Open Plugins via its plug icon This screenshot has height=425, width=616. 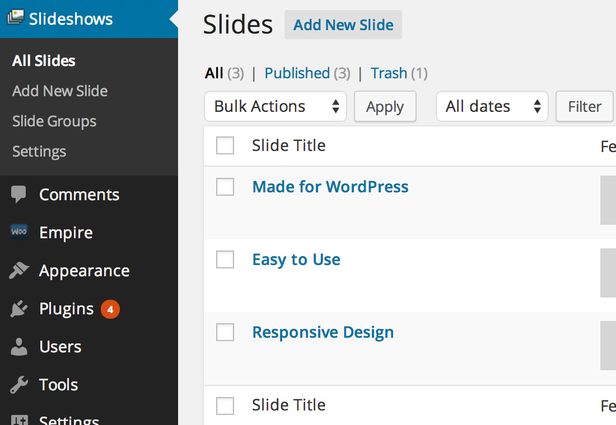18,308
